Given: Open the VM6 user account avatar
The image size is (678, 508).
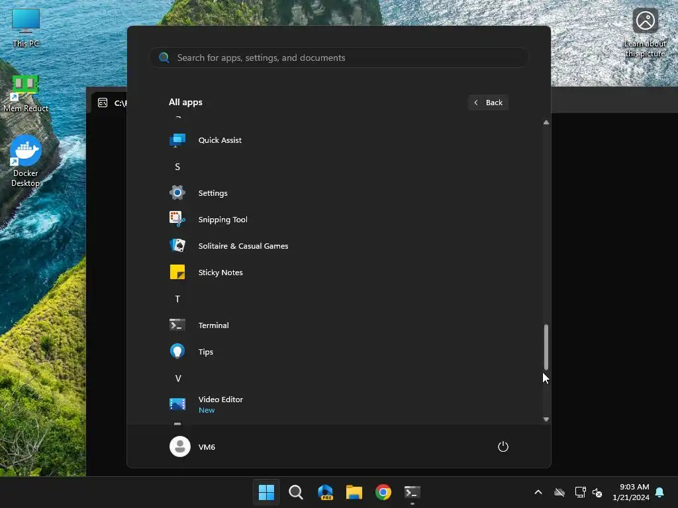Looking at the screenshot, I should click(180, 446).
